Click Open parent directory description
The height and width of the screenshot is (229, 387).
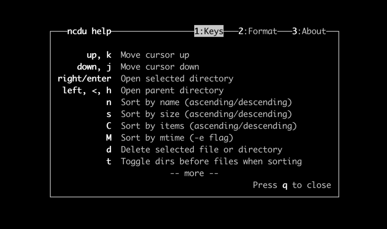(x=172, y=90)
